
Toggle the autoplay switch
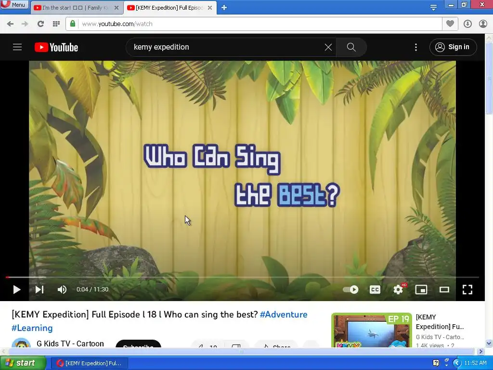[x=350, y=290]
